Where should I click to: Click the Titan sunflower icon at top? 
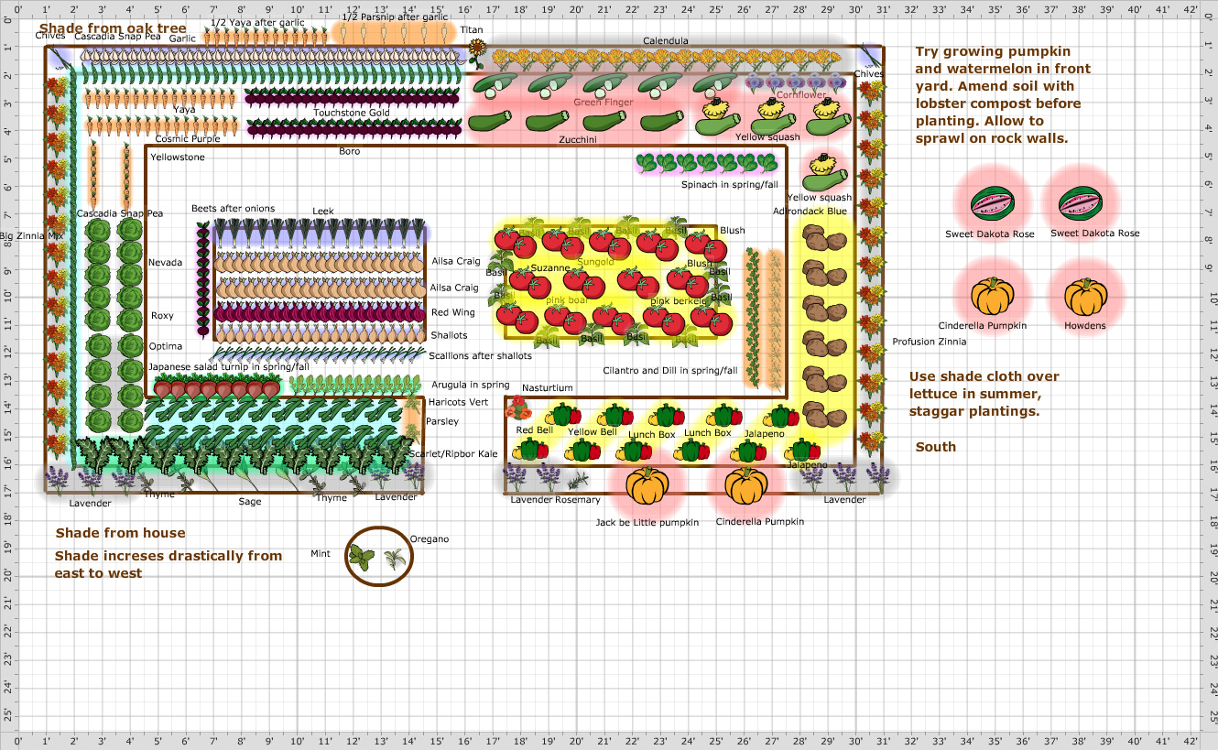(477, 48)
